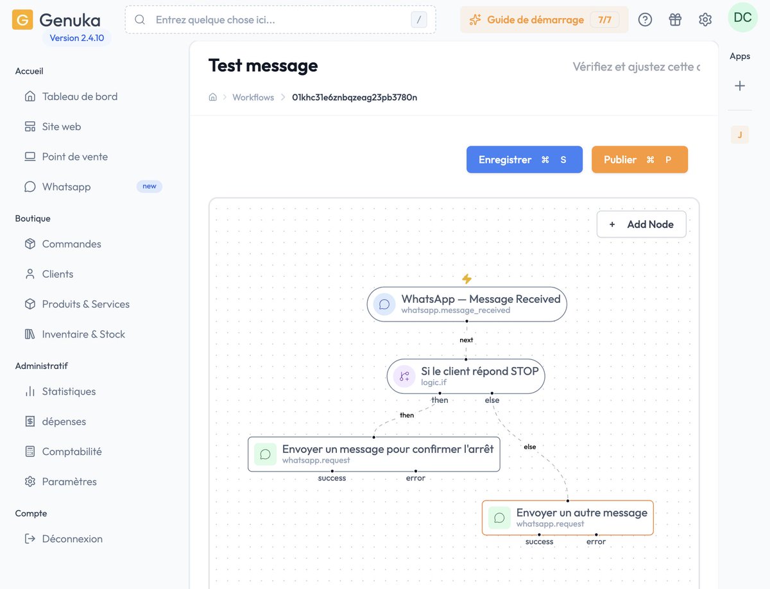Viewport: 770px width, 589px height.
Task: Click Add Node on the canvas
Action: (641, 224)
